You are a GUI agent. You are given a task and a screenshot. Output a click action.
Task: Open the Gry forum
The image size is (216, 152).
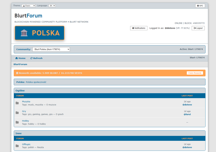(24, 111)
